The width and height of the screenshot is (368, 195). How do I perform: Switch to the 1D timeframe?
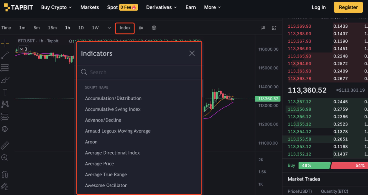pyautogui.click(x=81, y=28)
